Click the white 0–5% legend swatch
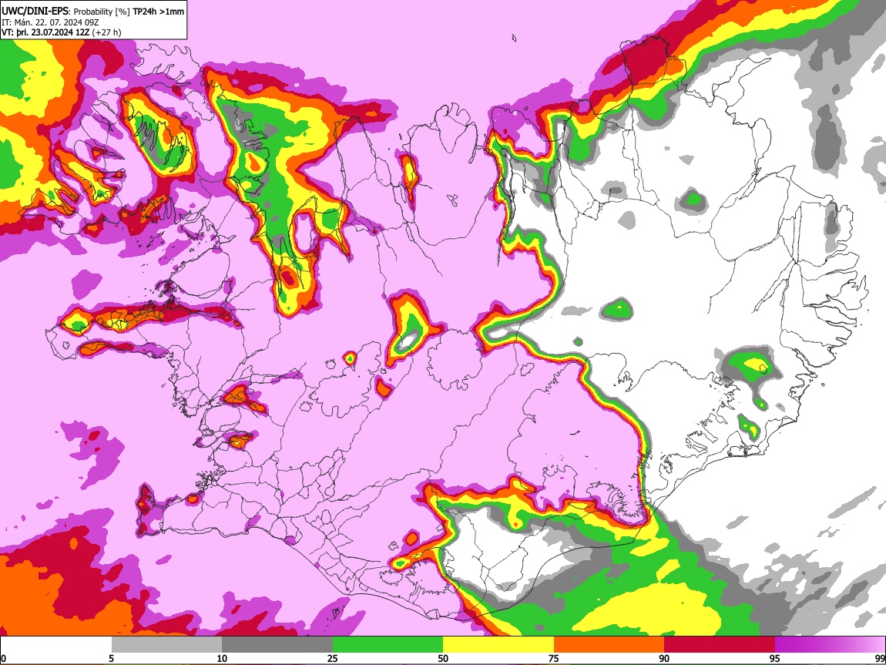 56,645
